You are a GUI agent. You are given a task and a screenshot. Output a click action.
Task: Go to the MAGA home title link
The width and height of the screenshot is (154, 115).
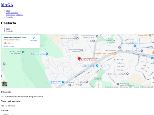pyautogui.click(x=7, y=5)
